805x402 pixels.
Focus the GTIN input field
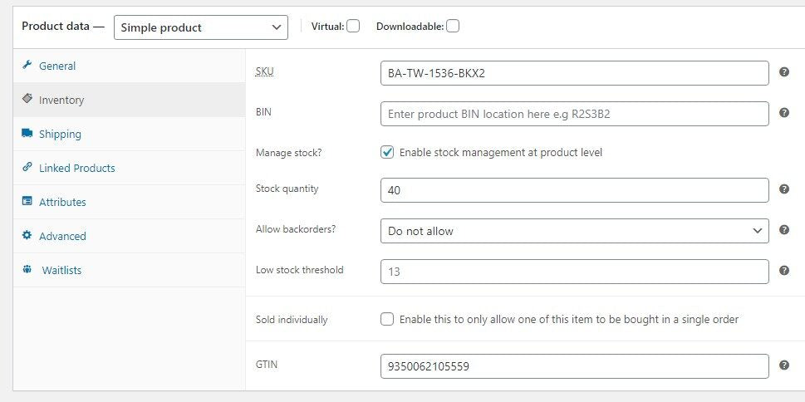click(x=574, y=366)
